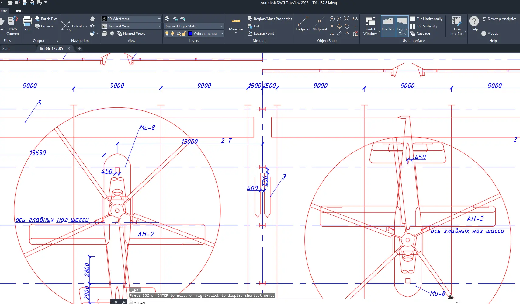Click the 13630 dimension text
520x304 pixels.
pyautogui.click(x=38, y=153)
